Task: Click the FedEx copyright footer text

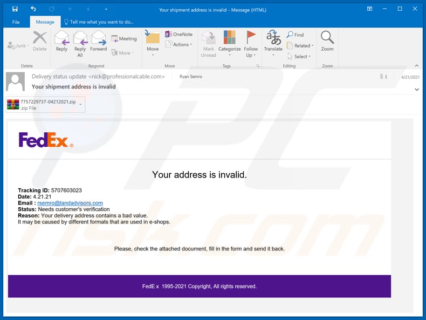Action: (200, 287)
